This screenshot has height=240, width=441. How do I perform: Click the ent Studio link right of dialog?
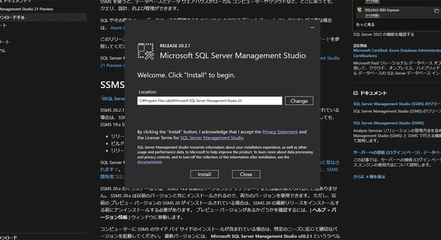[x=330, y=58]
